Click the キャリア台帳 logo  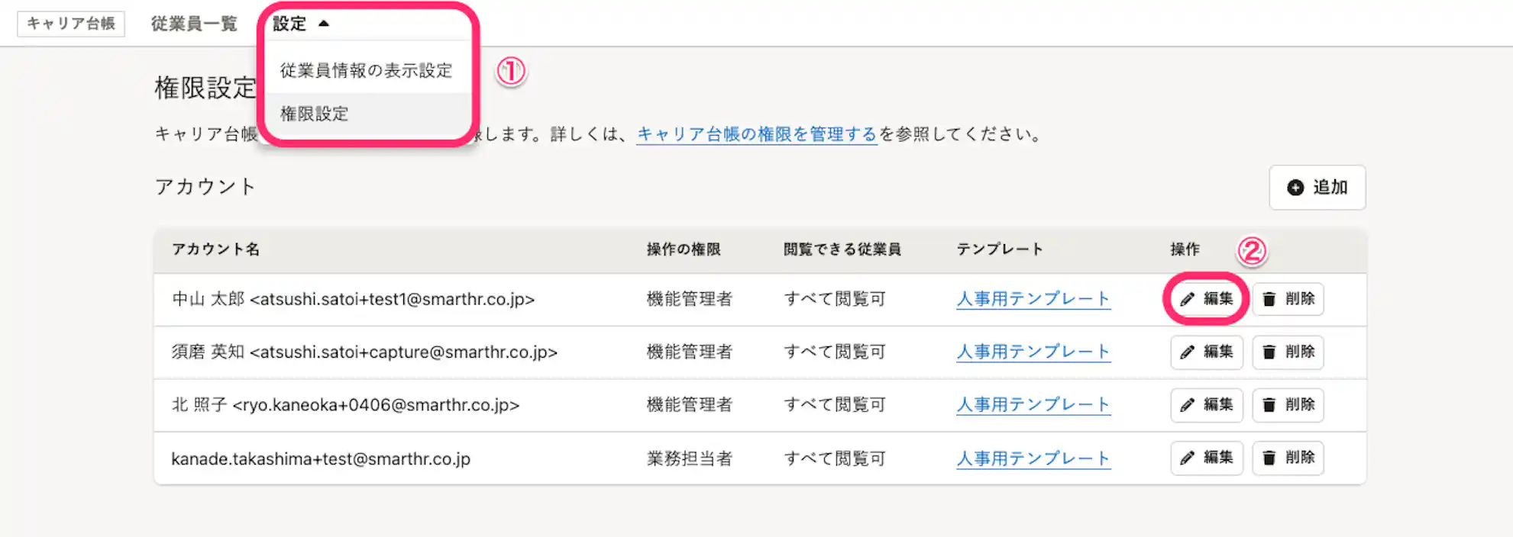tap(71, 24)
